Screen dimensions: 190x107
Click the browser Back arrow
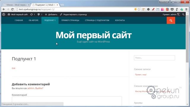click(x=4, y=9)
